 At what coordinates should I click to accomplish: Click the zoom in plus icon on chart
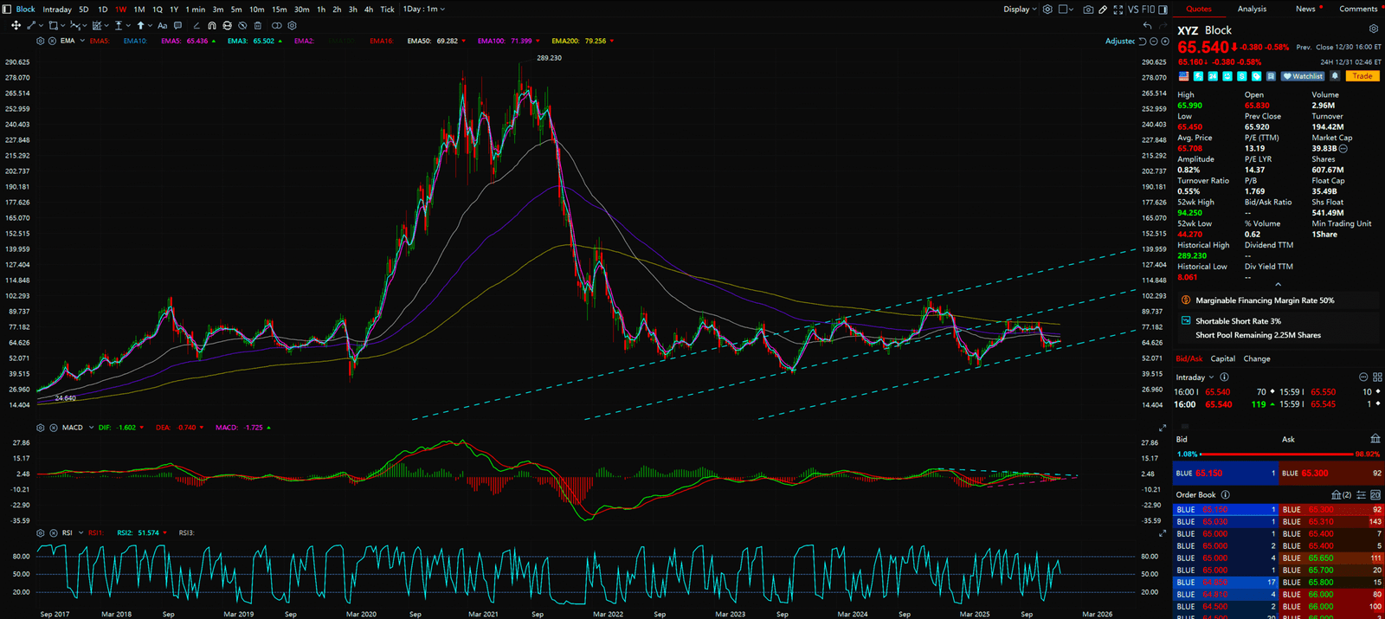[x=1165, y=42]
